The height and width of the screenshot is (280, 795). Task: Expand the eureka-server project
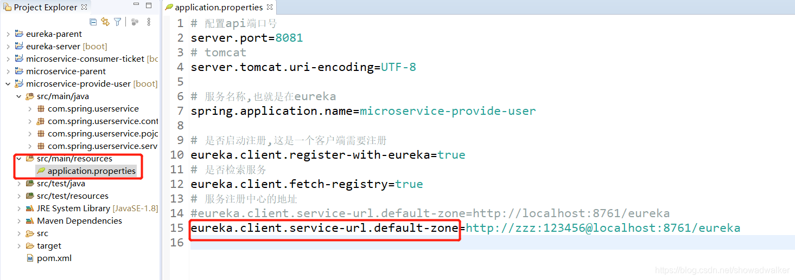[x=8, y=47]
